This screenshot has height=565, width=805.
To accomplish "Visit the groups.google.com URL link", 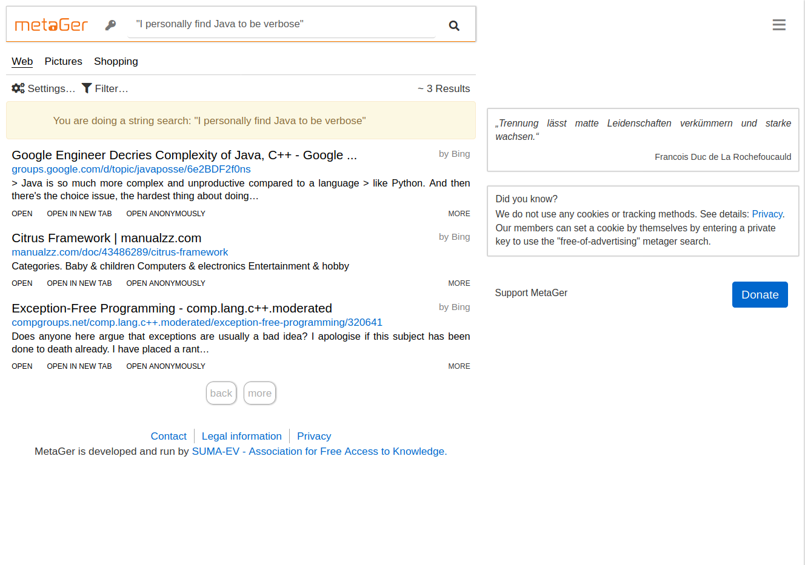I will tap(131, 169).
